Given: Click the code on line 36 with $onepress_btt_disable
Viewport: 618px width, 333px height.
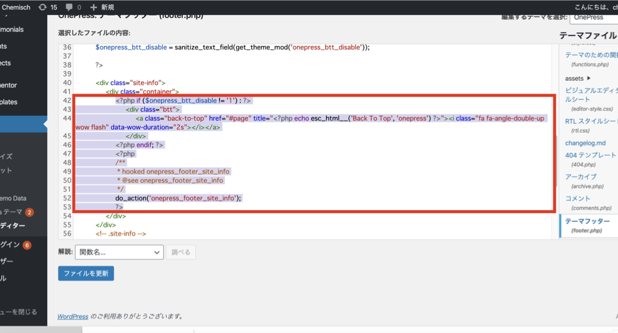Looking at the screenshot, I should pyautogui.click(x=232, y=47).
